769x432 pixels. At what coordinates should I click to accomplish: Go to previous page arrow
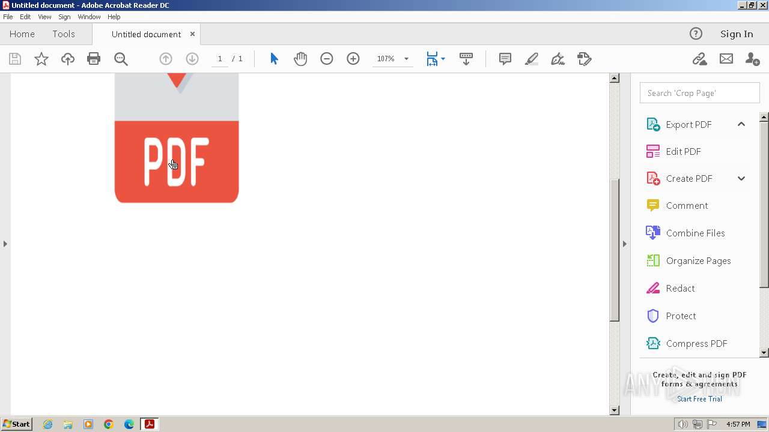point(166,59)
